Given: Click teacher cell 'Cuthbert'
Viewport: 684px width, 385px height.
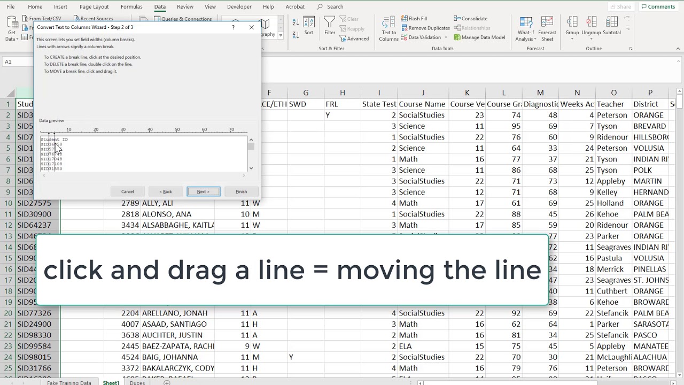Looking at the screenshot, I should pyautogui.click(x=613, y=291).
